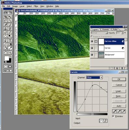Click the Load... button
Image resolution: width=129 pixels, height=130 pixels.
(x=119, y=91)
